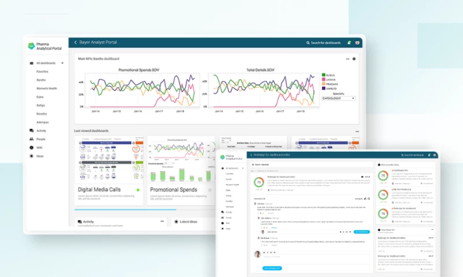Favorite Promotional Spends using the empty star

210,190
